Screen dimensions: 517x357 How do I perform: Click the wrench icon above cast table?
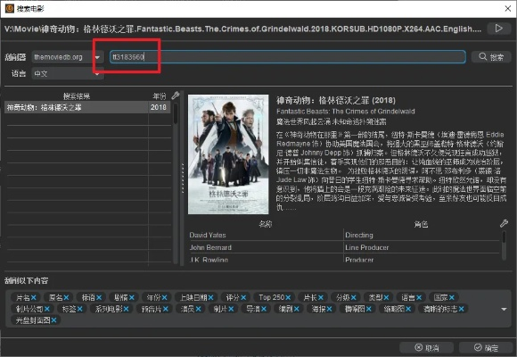[x=504, y=224]
